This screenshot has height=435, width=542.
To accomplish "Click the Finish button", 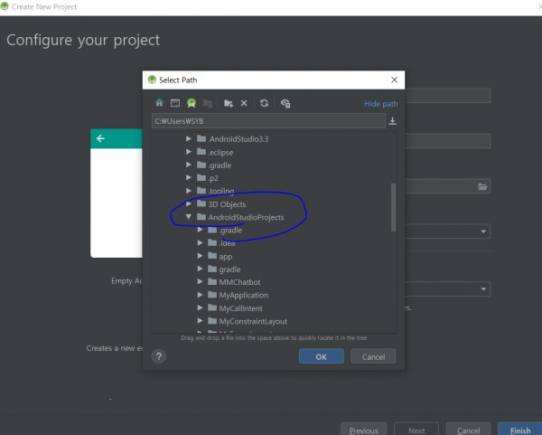I will pyautogui.click(x=520, y=430).
